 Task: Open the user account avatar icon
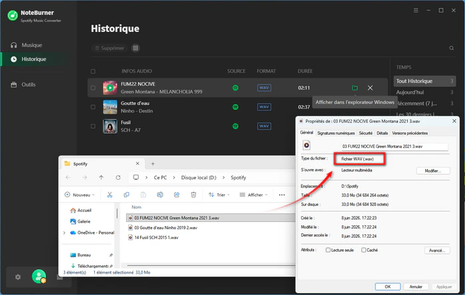click(x=39, y=276)
